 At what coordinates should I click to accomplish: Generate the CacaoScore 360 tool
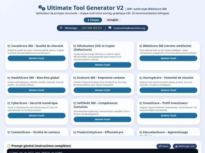(x=36, y=58)
